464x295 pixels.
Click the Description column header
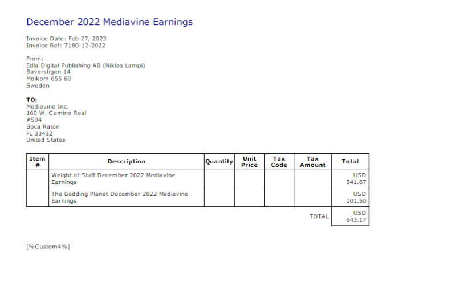127,161
